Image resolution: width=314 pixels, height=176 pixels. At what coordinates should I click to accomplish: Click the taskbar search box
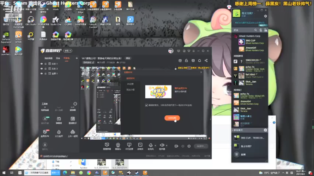coord(38,172)
